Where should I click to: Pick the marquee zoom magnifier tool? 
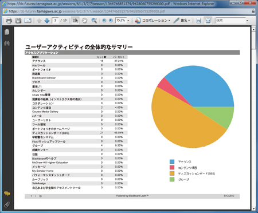tap(94, 21)
